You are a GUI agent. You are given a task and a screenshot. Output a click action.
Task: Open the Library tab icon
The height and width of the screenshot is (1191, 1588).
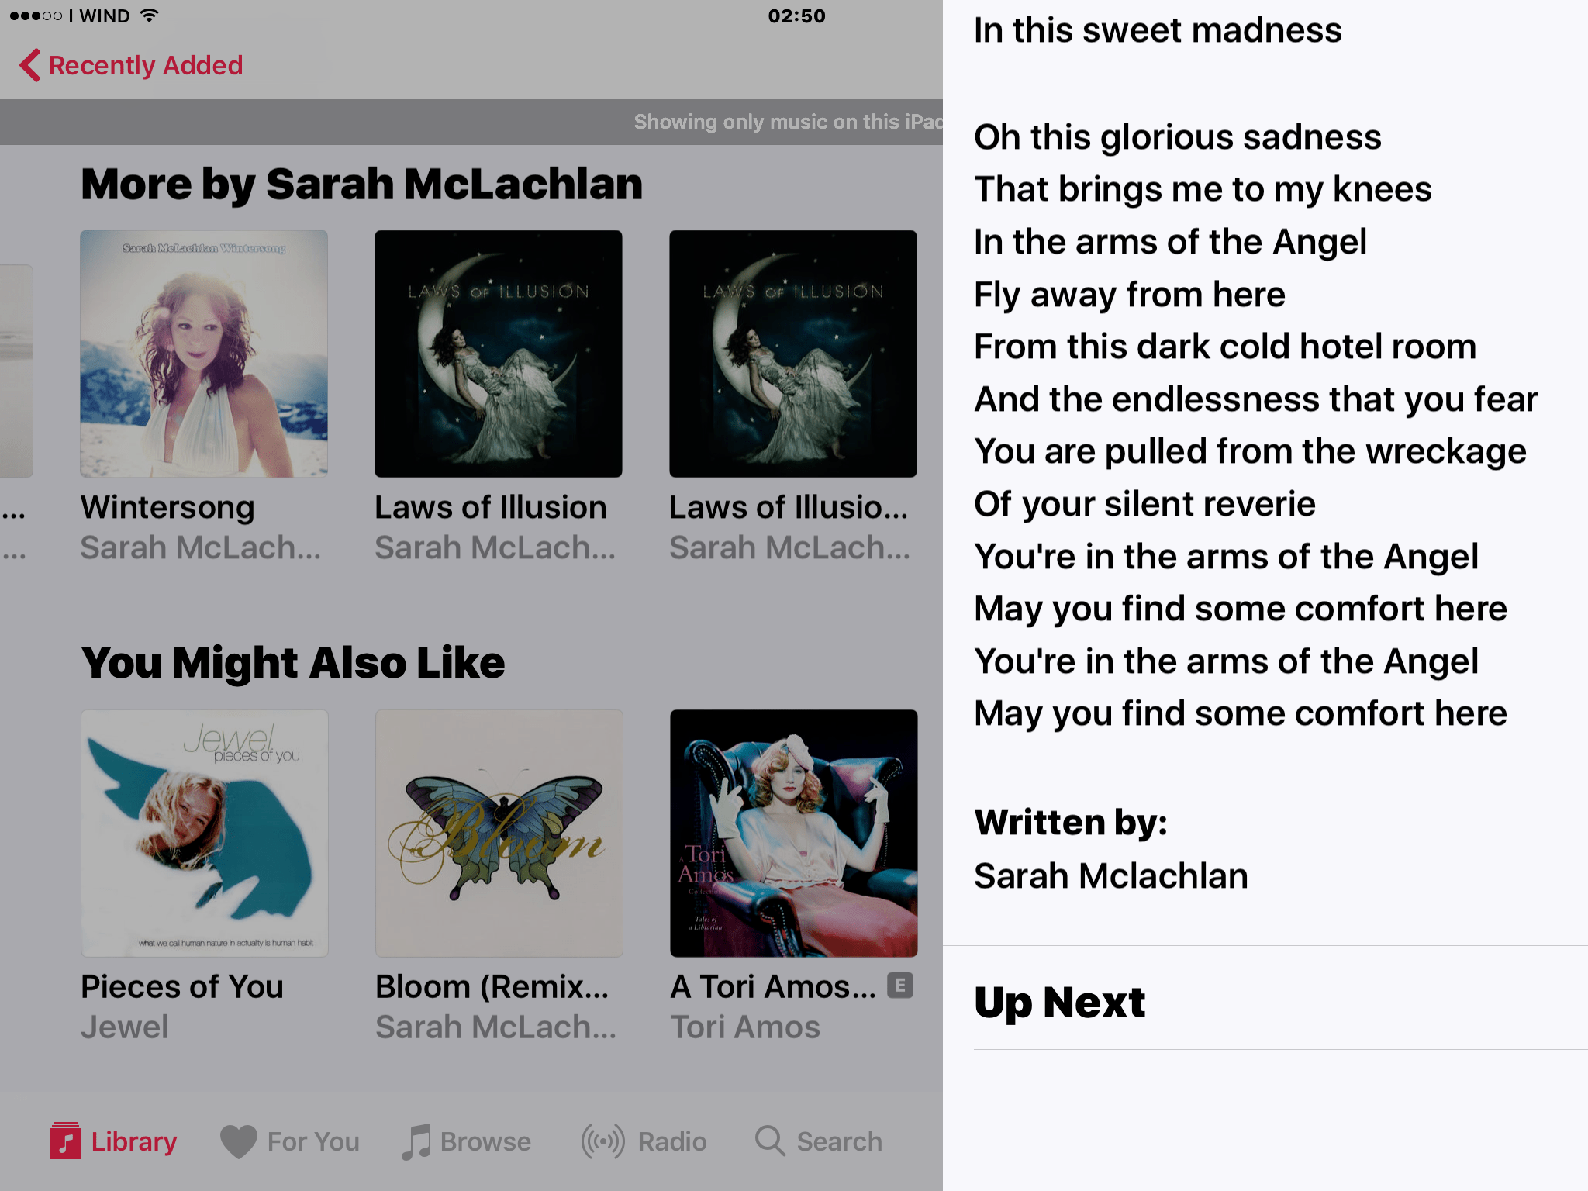pos(65,1141)
